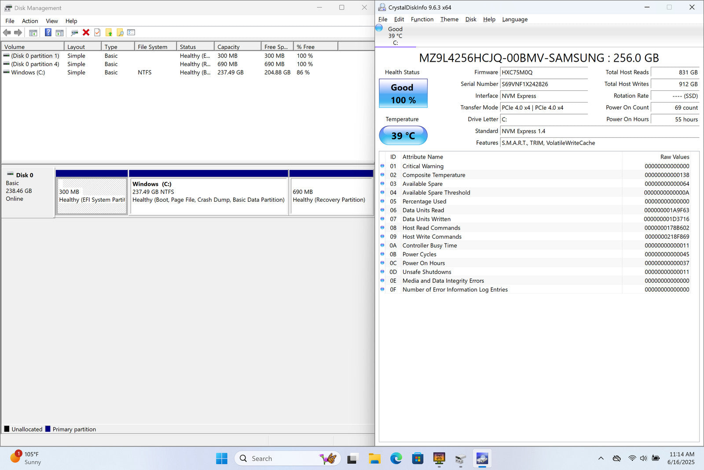The width and height of the screenshot is (704, 470).
Task: Click the Back arrow in Disk Management toolbar
Action: point(7,33)
